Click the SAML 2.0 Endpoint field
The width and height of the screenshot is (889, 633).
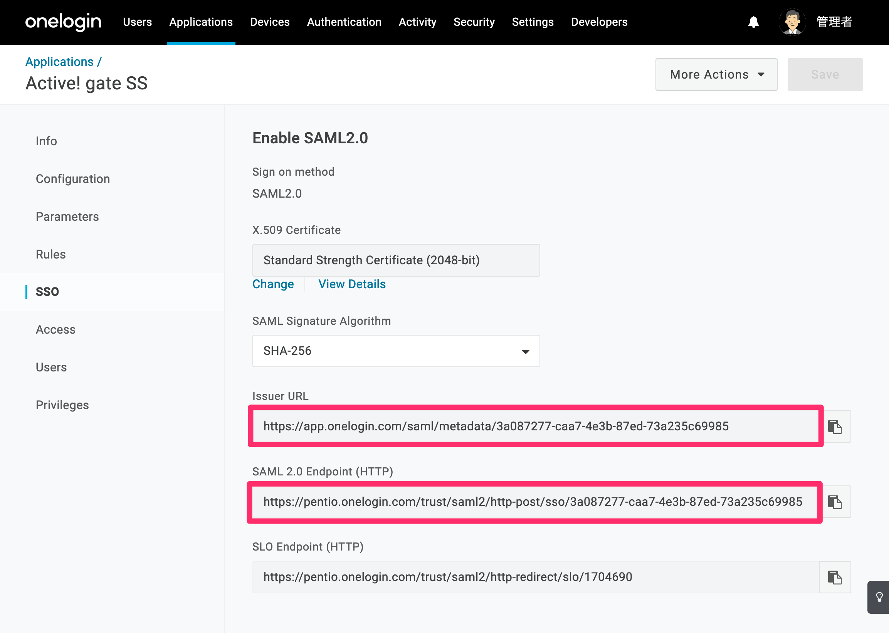(x=536, y=502)
